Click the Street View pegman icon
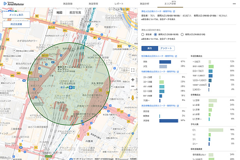The image size is (240, 160). point(133,97)
